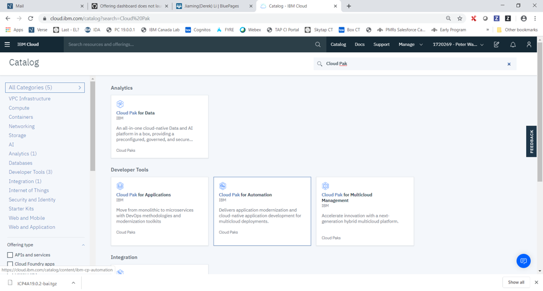Show more bookmarks with the double chevron
The width and height of the screenshot is (543, 291).
pyautogui.click(x=487, y=30)
